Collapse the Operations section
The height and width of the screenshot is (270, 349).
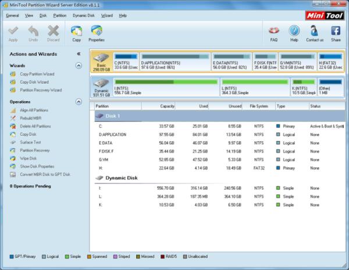[79, 102]
